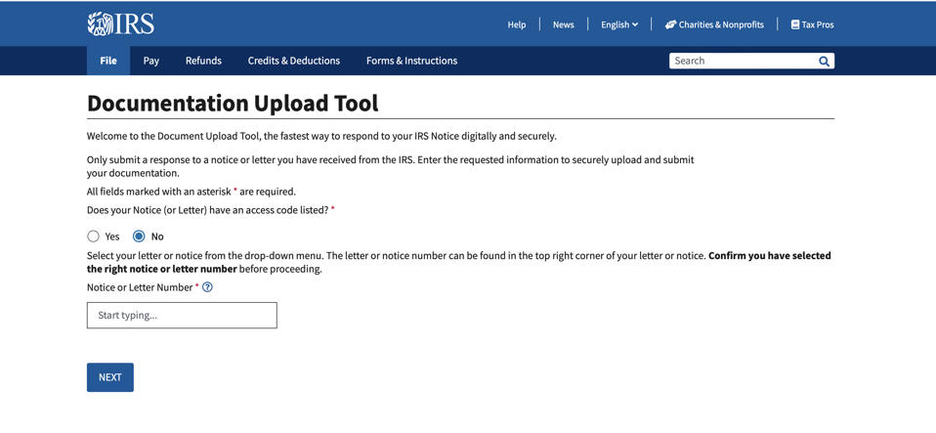936x433 pixels.
Task: Expand the English language dropdown
Action: point(619,24)
